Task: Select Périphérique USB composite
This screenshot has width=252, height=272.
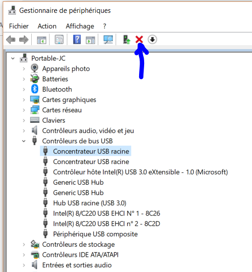Action: [x=95, y=234]
